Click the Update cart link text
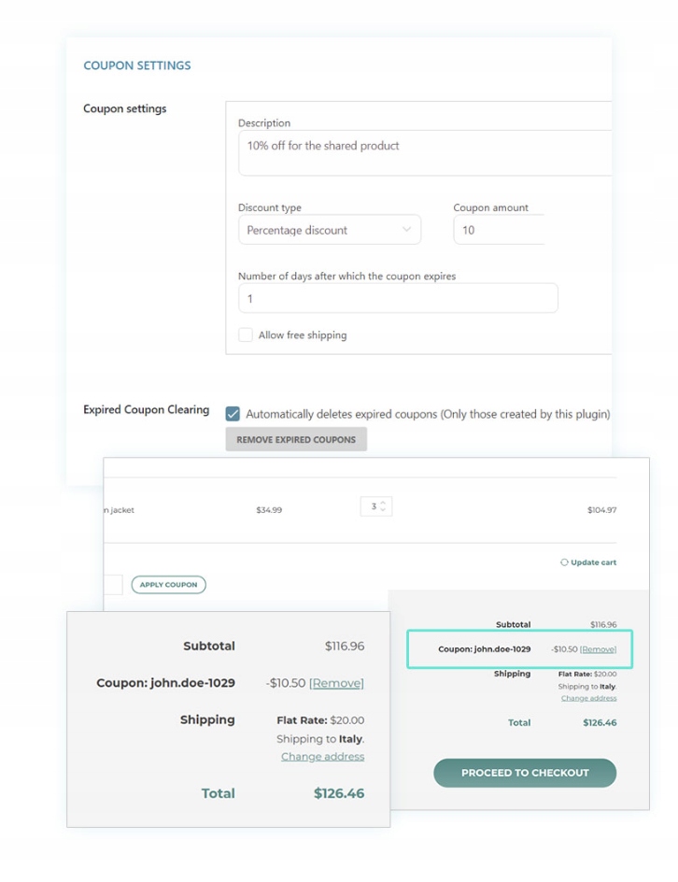678x882 pixels. (x=594, y=562)
